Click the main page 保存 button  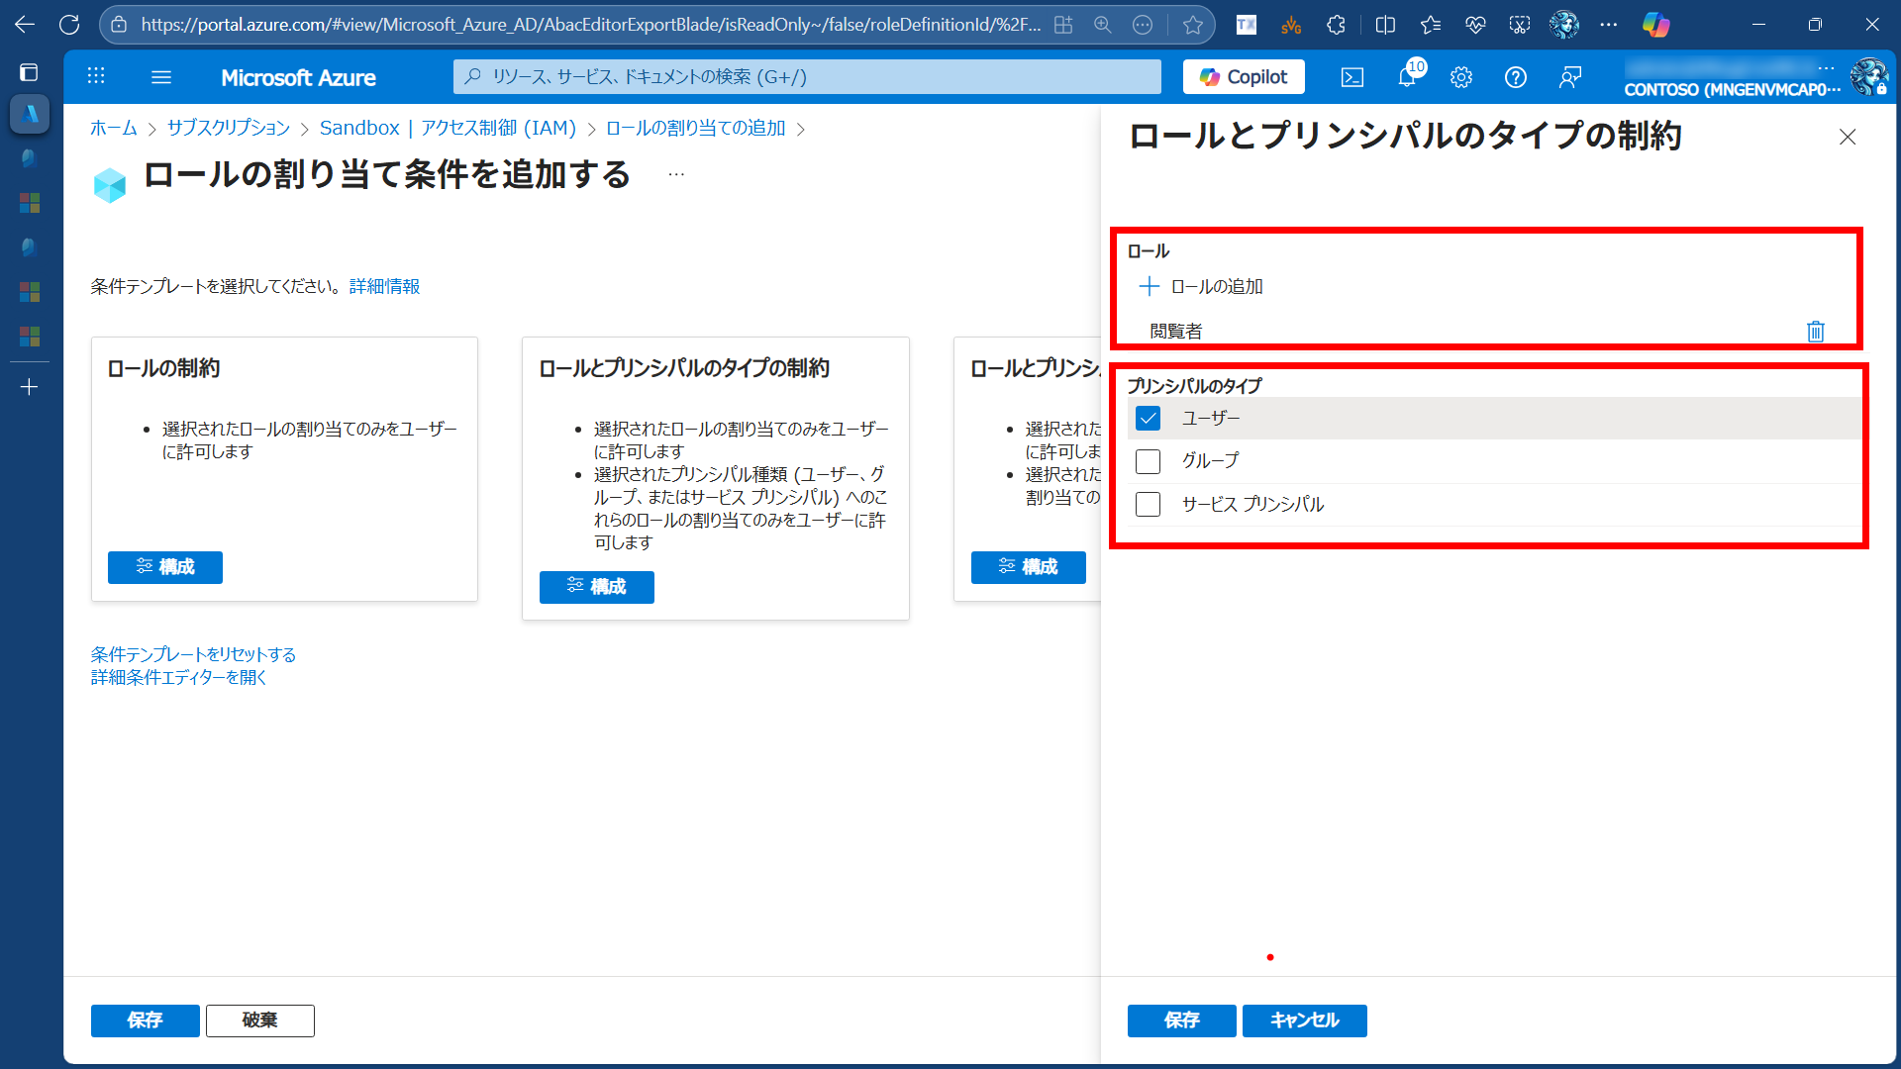point(145,1020)
